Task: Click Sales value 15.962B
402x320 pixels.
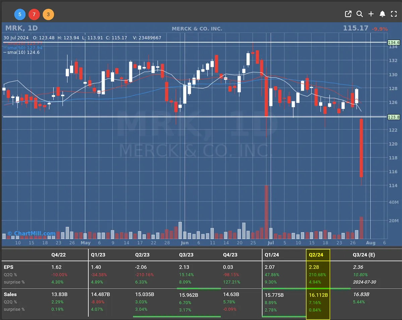Action: [188, 295]
